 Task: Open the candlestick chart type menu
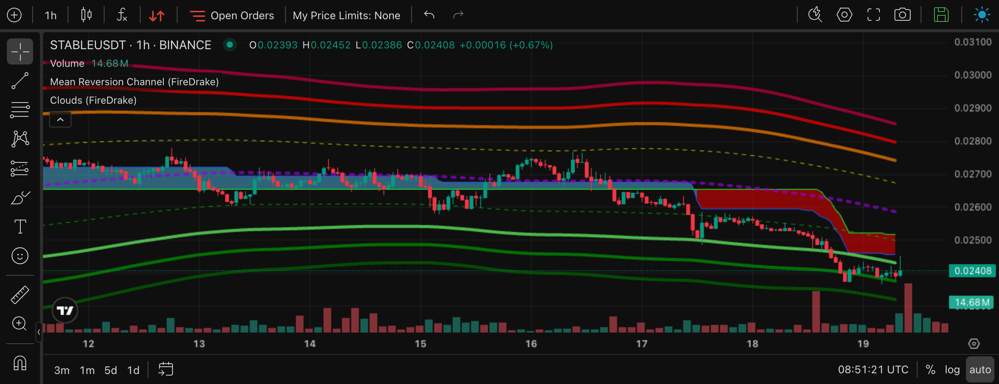(86, 15)
